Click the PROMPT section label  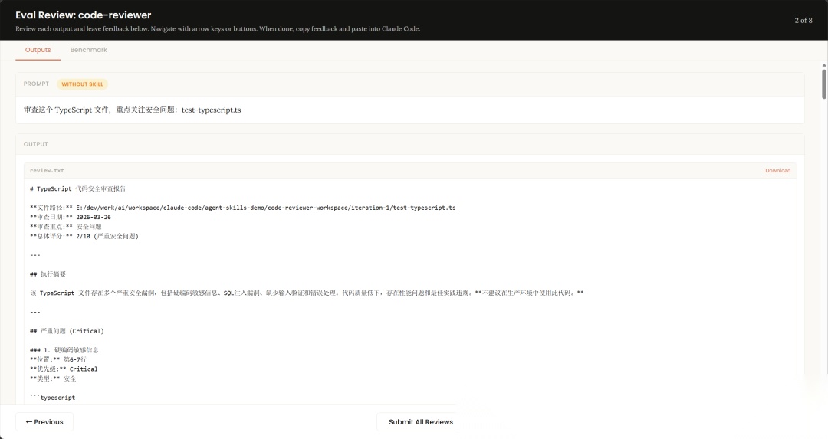36,84
